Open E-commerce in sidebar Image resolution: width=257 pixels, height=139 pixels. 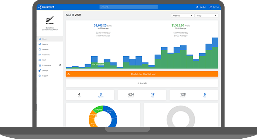[x=50, y=65]
